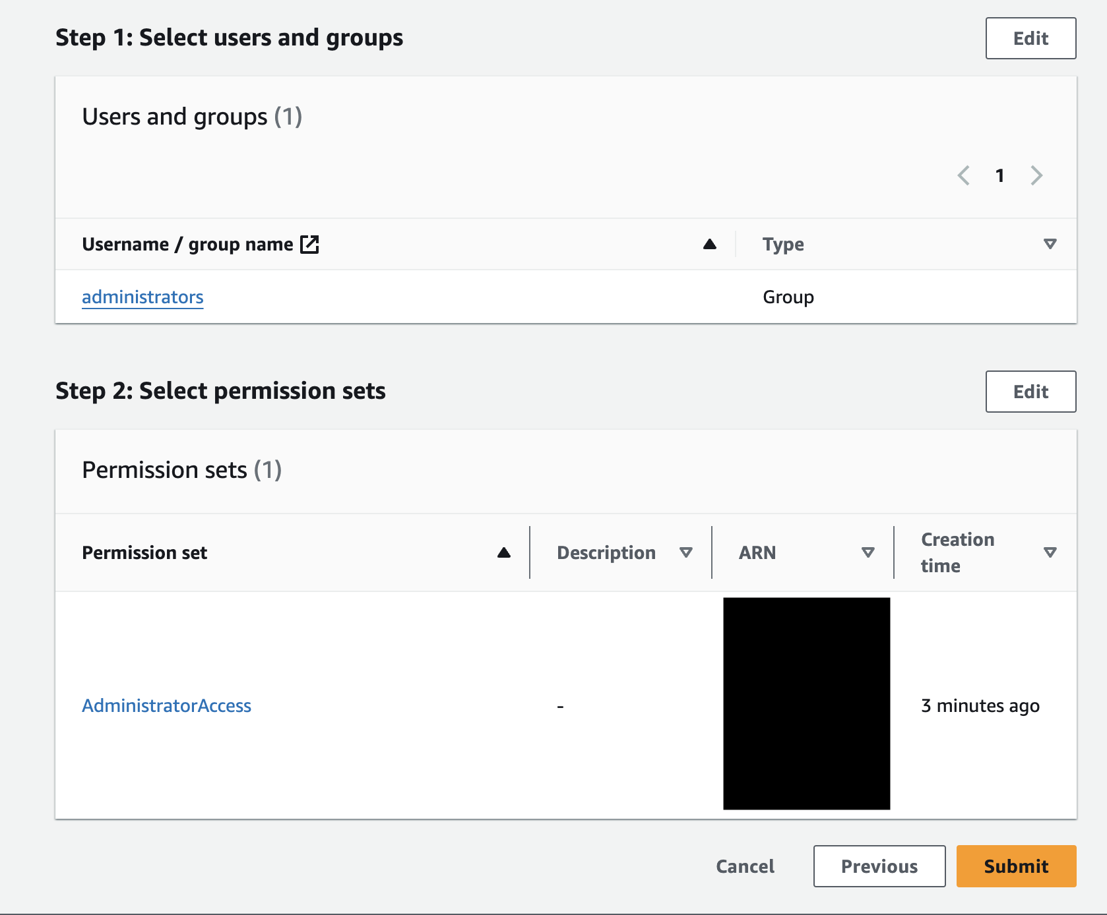Sort permission sets by Creation time arrow
The image size is (1107, 915).
tap(1050, 552)
